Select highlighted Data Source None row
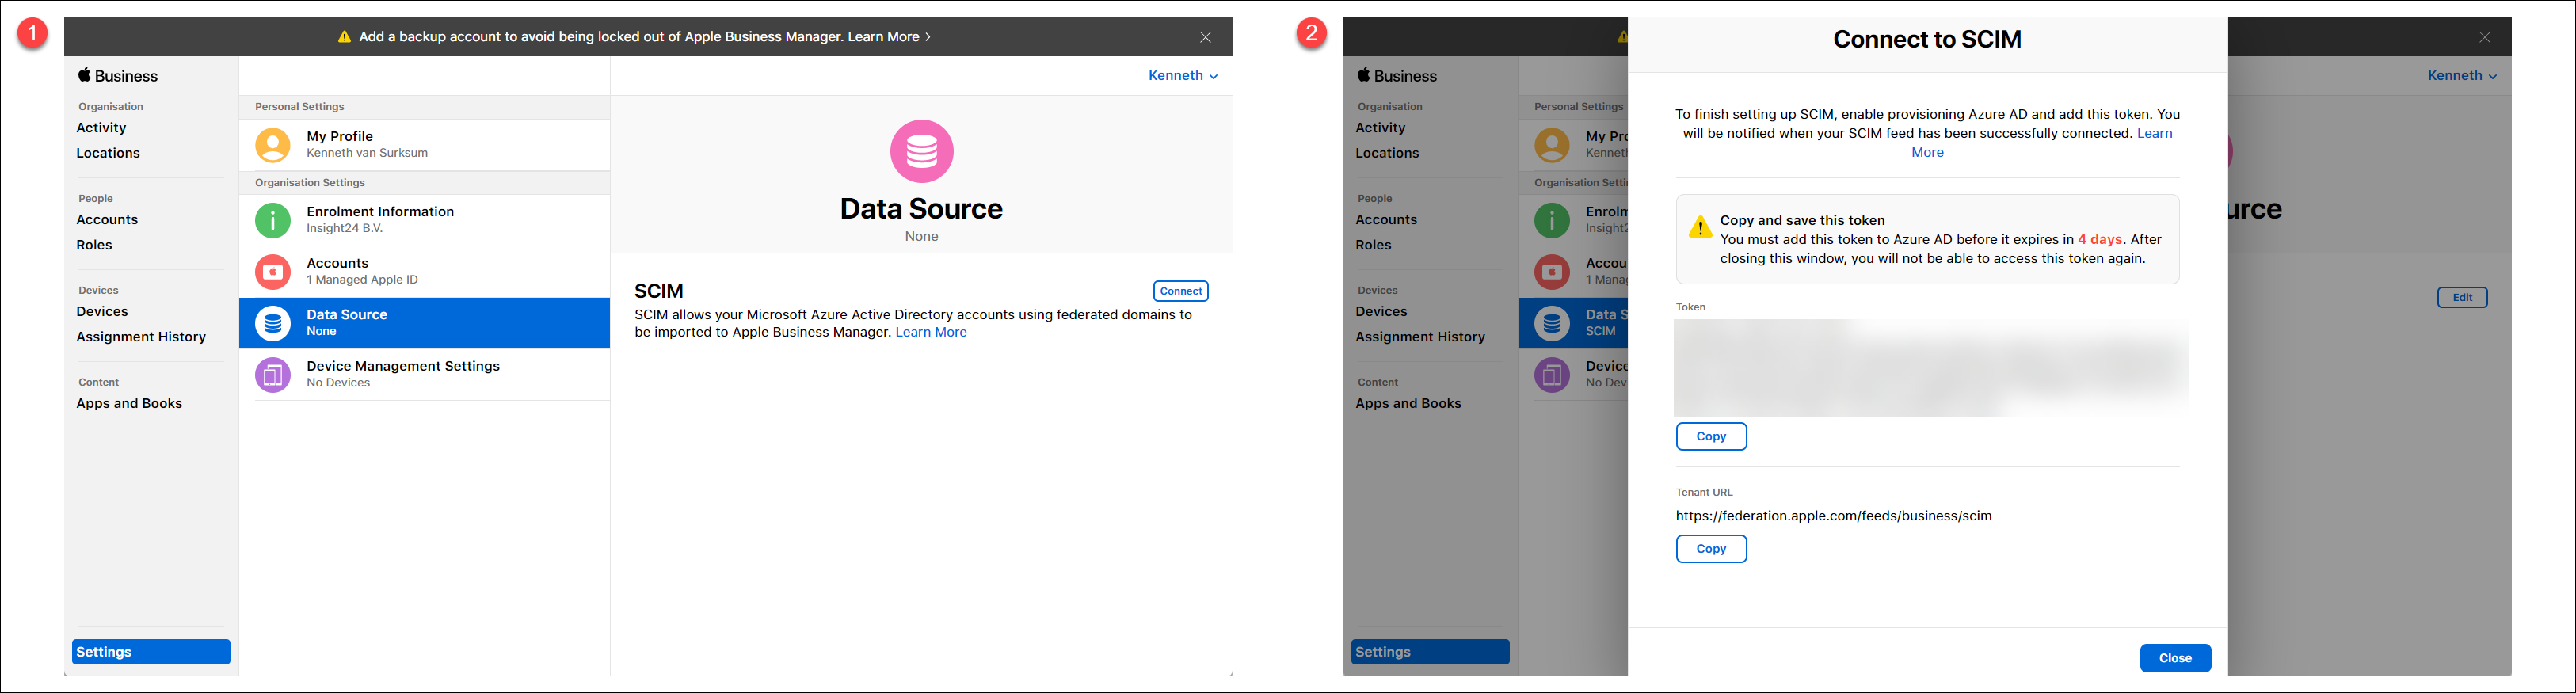The width and height of the screenshot is (2576, 693). tap(424, 323)
